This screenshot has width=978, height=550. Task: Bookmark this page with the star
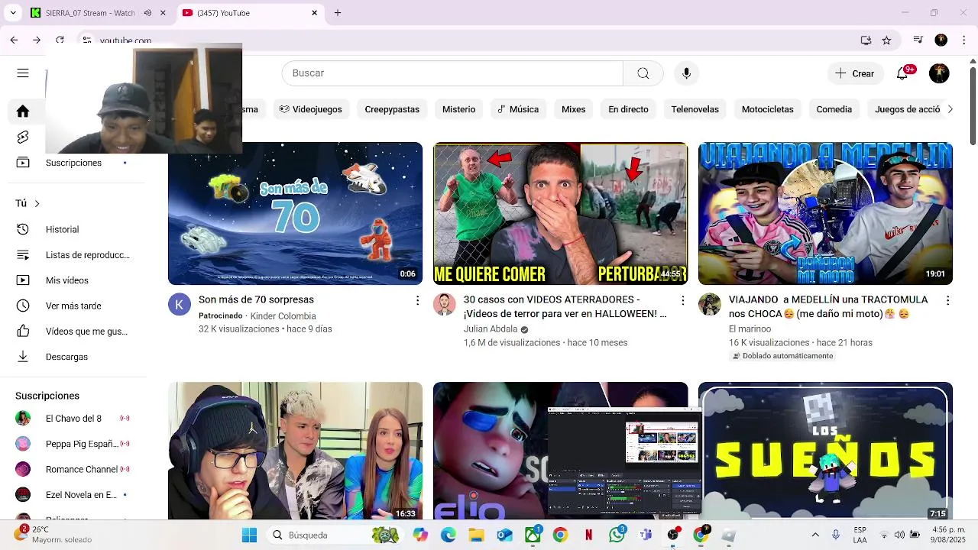pyautogui.click(x=886, y=40)
